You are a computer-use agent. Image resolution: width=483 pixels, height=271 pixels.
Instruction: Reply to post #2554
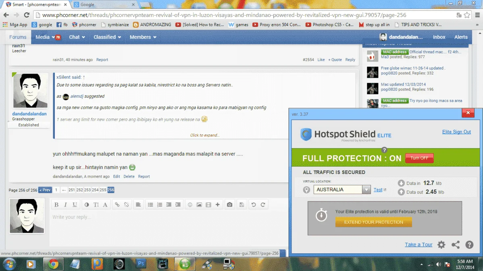pyautogui.click(x=350, y=60)
